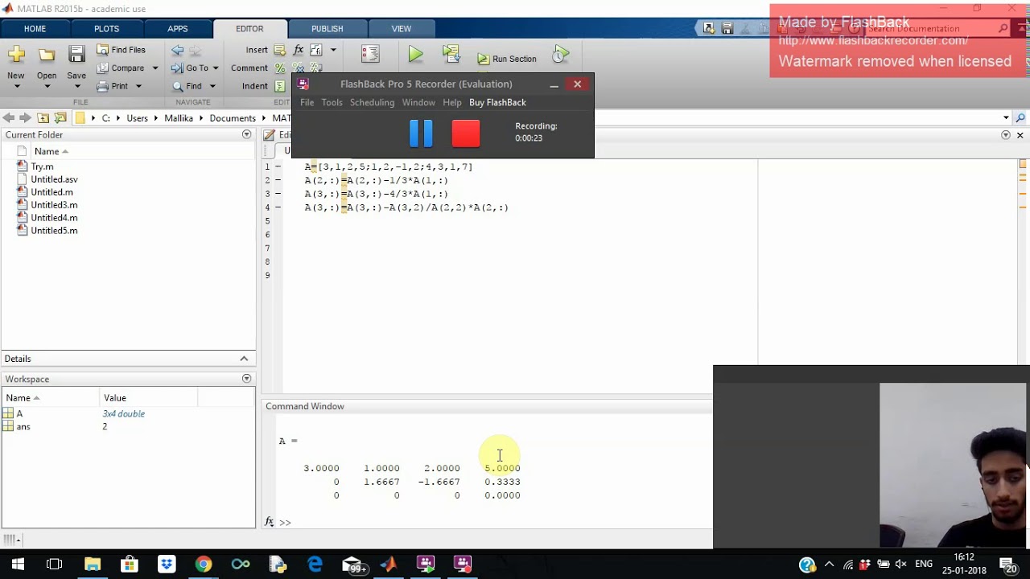Open notification center icon
The image size is (1030, 579).
tap(1008, 565)
